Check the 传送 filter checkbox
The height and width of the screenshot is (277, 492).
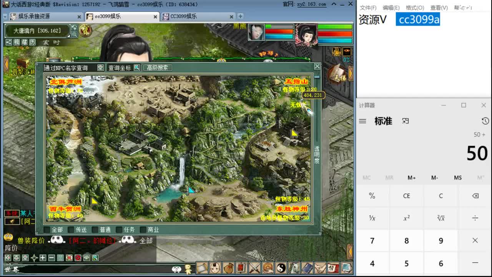[71, 230]
